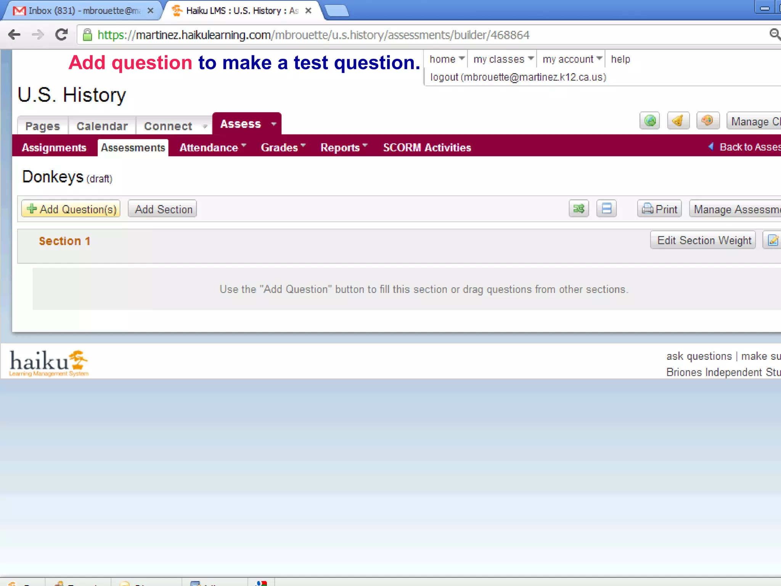The height and width of the screenshot is (586, 781).
Task: Go to Assignments submenu
Action: (54, 148)
